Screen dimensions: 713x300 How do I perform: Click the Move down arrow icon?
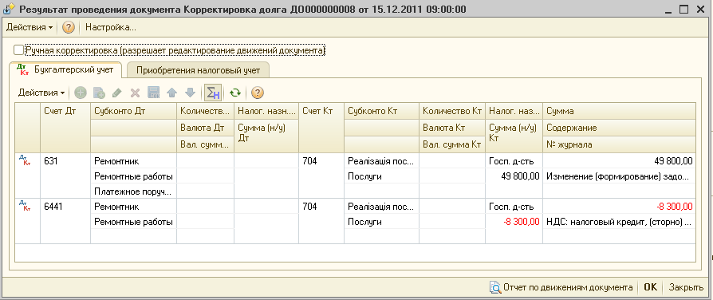(x=190, y=93)
